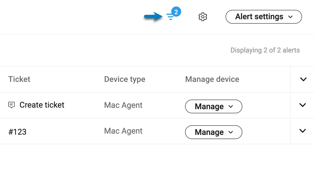Screen dimensions: 314x170
Task: Expand the Create ticket alert row
Action: click(x=303, y=105)
